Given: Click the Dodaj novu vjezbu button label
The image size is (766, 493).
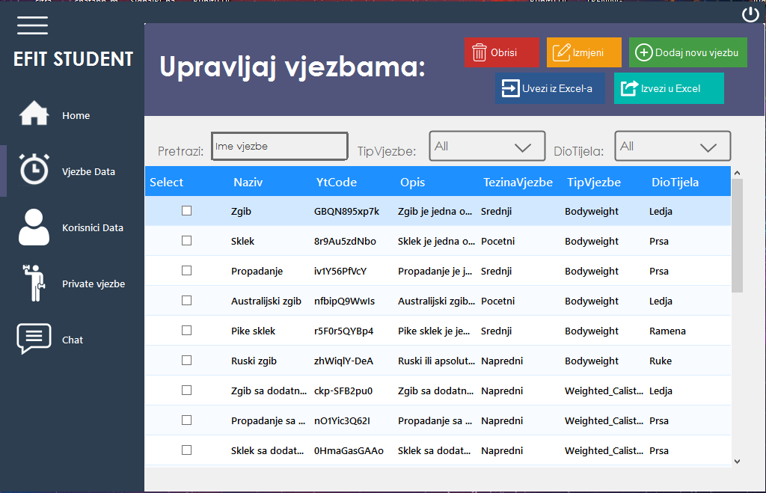Looking at the screenshot, I should (696, 52).
